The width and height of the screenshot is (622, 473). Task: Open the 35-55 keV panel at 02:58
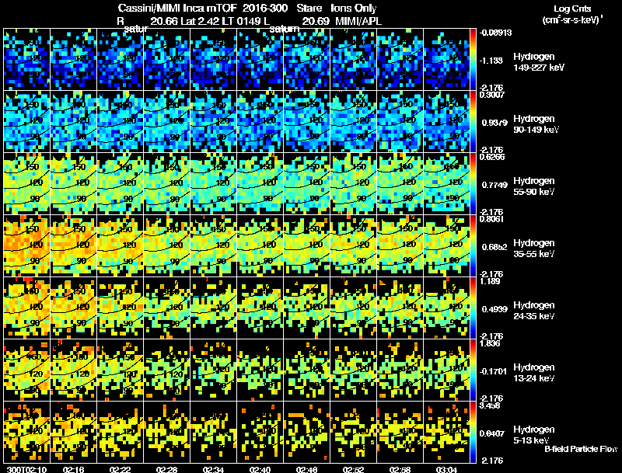tap(400, 245)
